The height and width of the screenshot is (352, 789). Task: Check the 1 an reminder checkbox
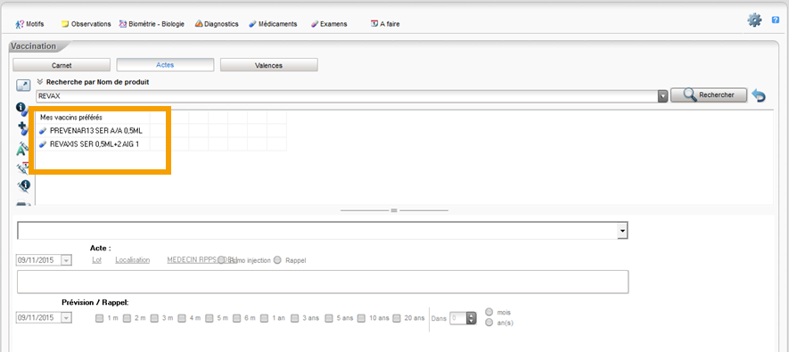tap(265, 318)
